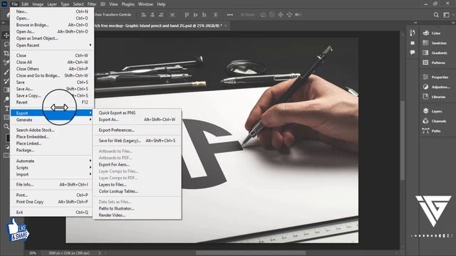Viewport: 456px width, 256px height.
Task: Open the Image menu
Action: [38, 4]
